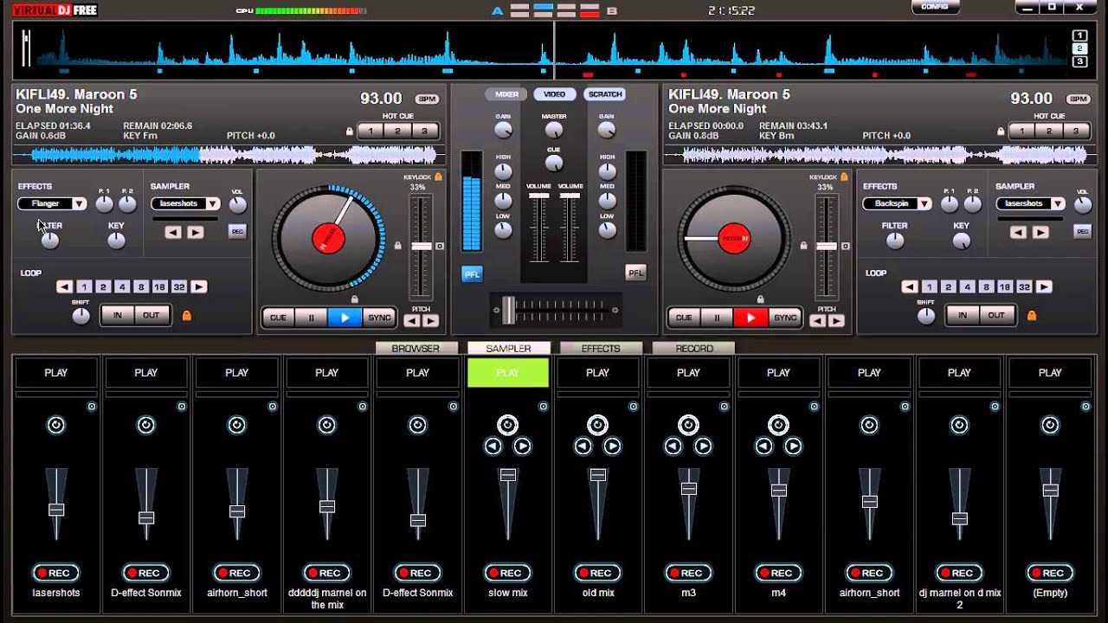Click the left deck pitch slider

tap(421, 247)
